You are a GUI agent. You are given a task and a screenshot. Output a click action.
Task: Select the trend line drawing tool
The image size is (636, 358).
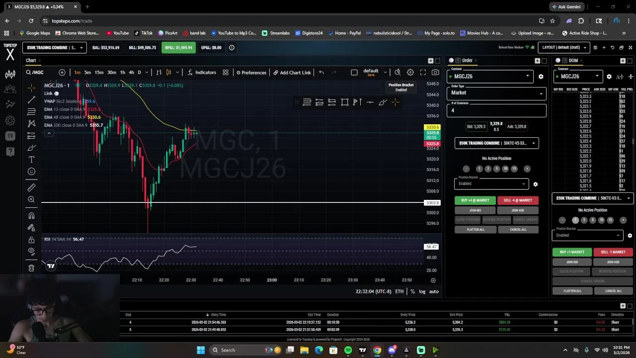point(31,100)
